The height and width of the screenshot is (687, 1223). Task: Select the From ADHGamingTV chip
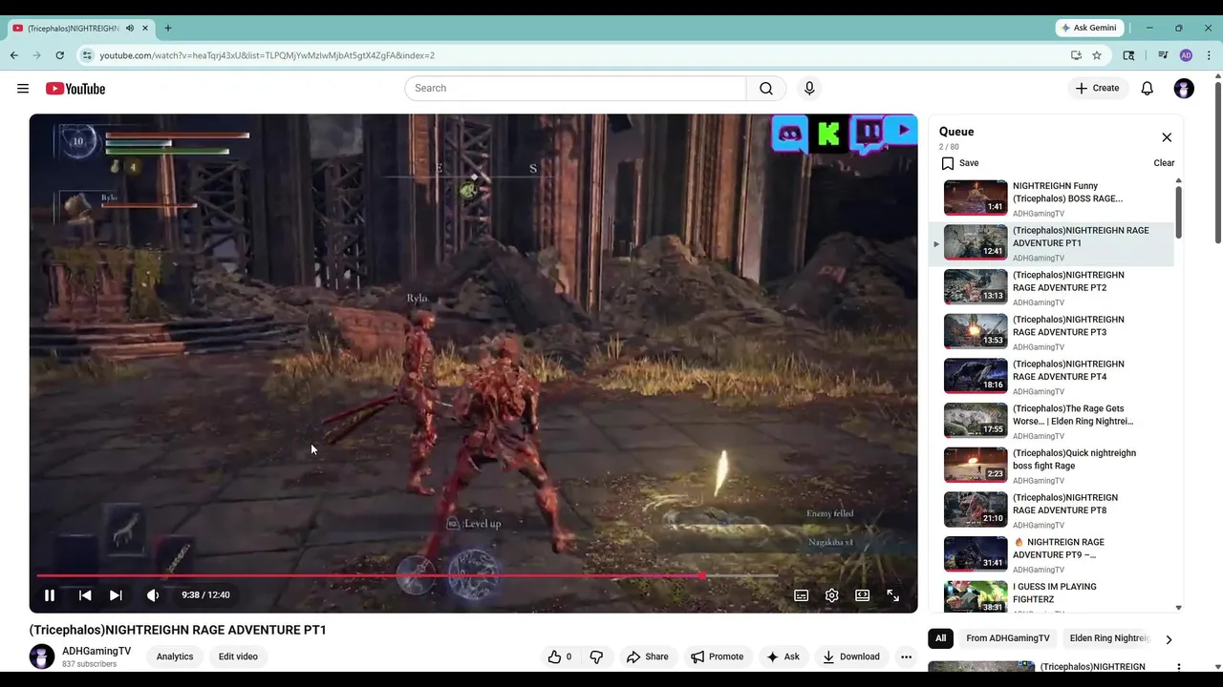[1007, 638]
